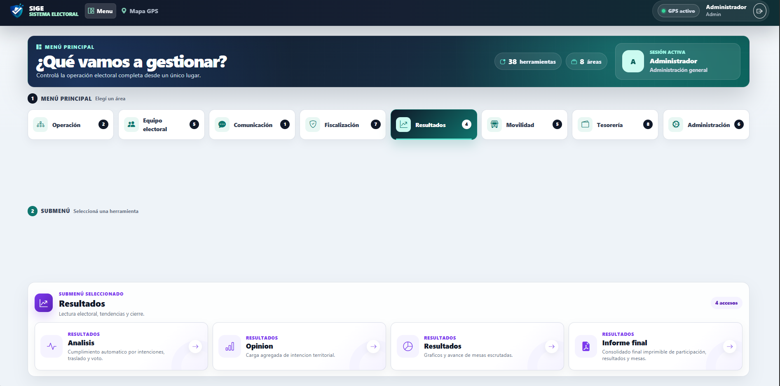This screenshot has width=780, height=386.
Task: Click the Administración gear icon
Action: click(676, 125)
